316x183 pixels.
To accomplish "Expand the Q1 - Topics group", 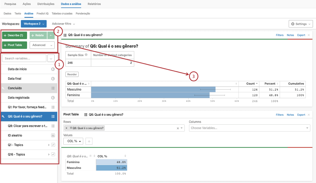I will [x=49, y=145].
